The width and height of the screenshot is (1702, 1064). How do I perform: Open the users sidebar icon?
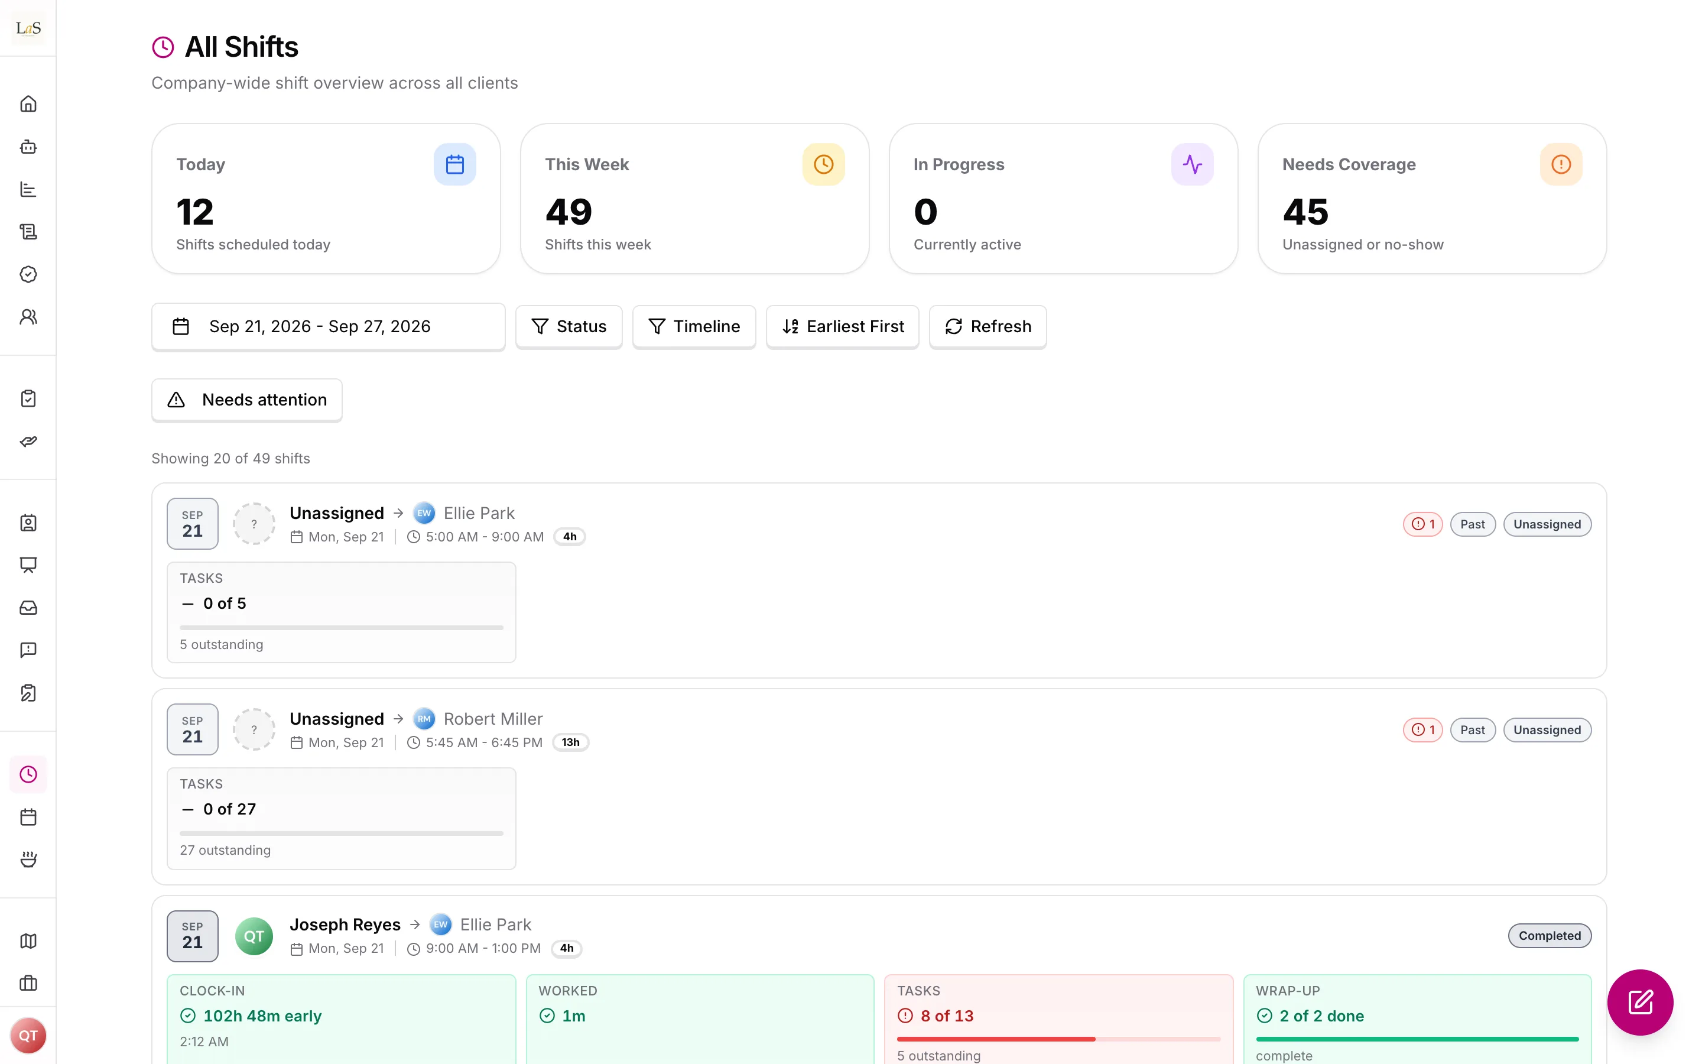(28, 317)
